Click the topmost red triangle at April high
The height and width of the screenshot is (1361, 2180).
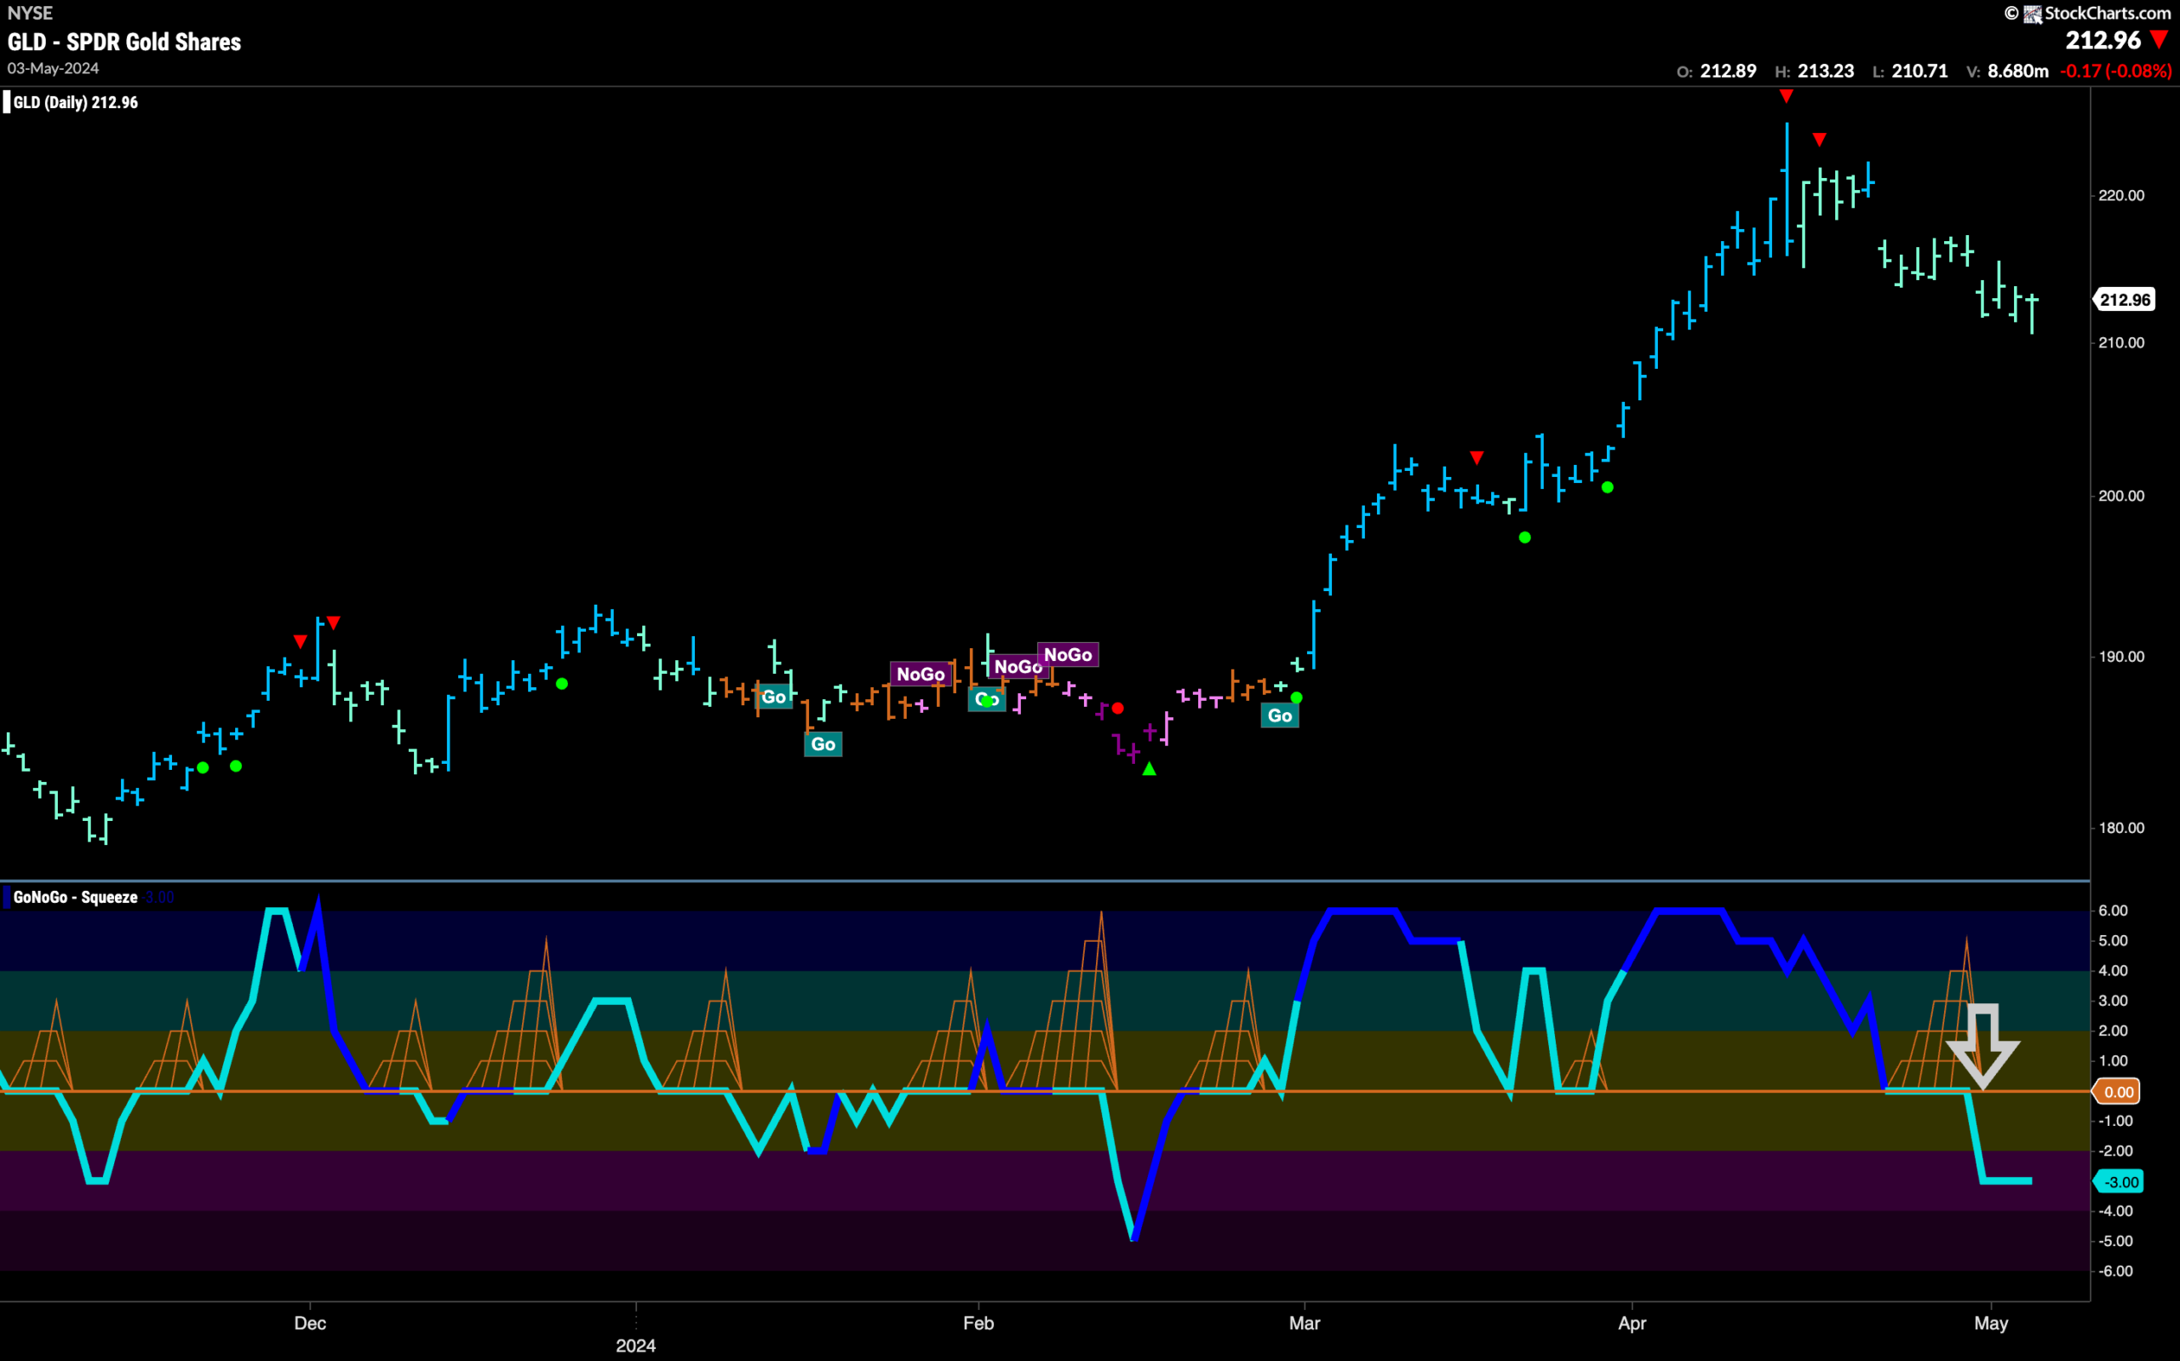tap(1786, 96)
